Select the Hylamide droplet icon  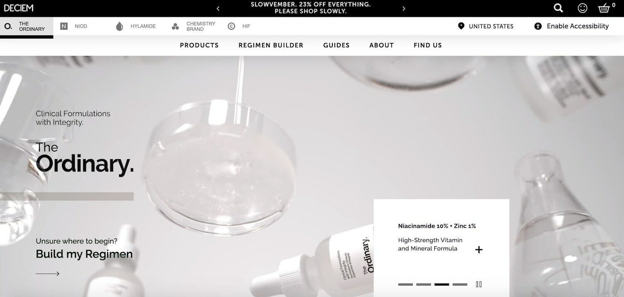[119, 26]
